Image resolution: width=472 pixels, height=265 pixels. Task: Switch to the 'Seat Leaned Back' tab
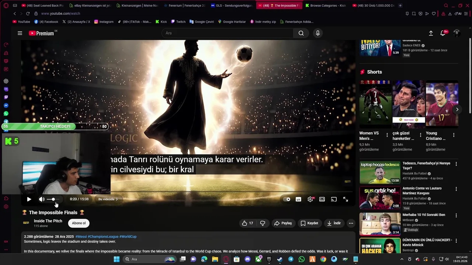pyautogui.click(x=42, y=6)
